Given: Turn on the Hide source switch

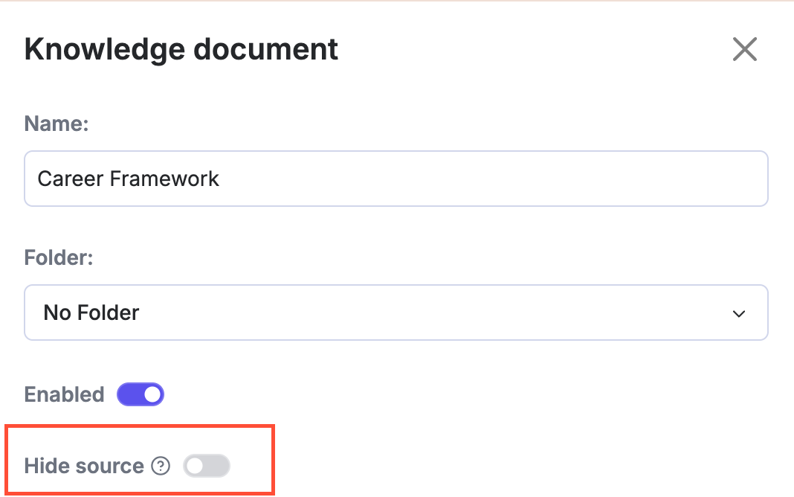Looking at the screenshot, I should tap(207, 466).
